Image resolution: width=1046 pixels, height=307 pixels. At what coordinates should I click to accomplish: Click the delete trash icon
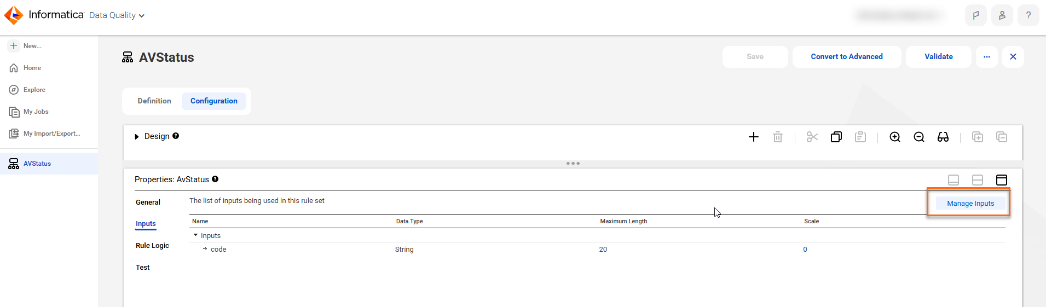tap(777, 137)
